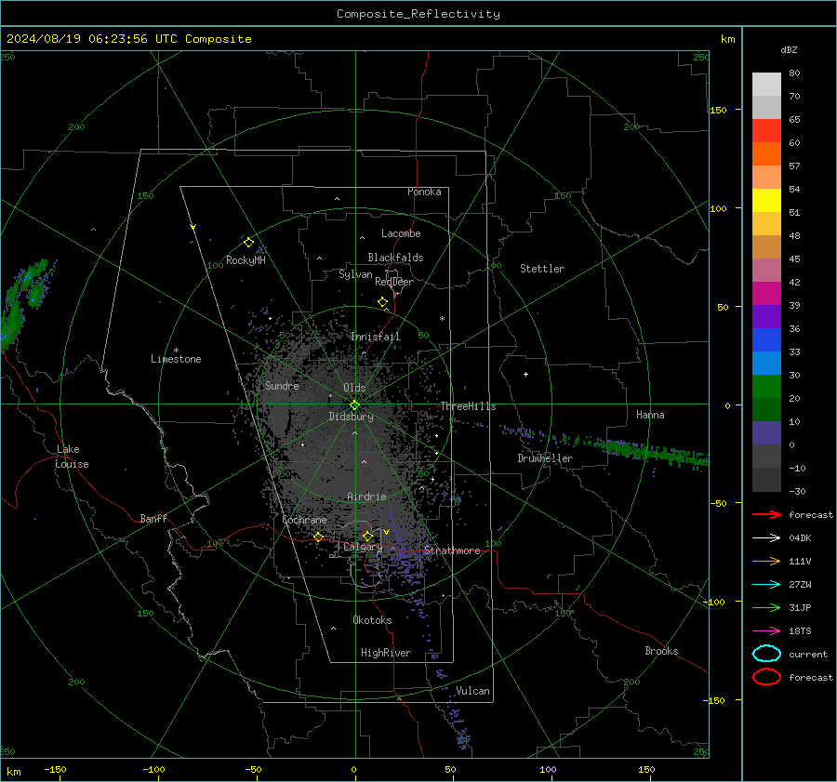837x782 pixels.
Task: Click the Olds city label
Action: (354, 388)
